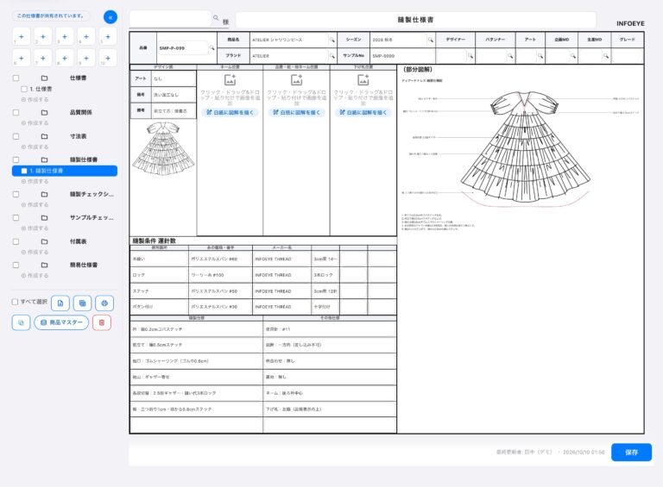Click 作成する under the 寸法表 folder
This screenshot has width=663, height=487.
[x=35, y=147]
